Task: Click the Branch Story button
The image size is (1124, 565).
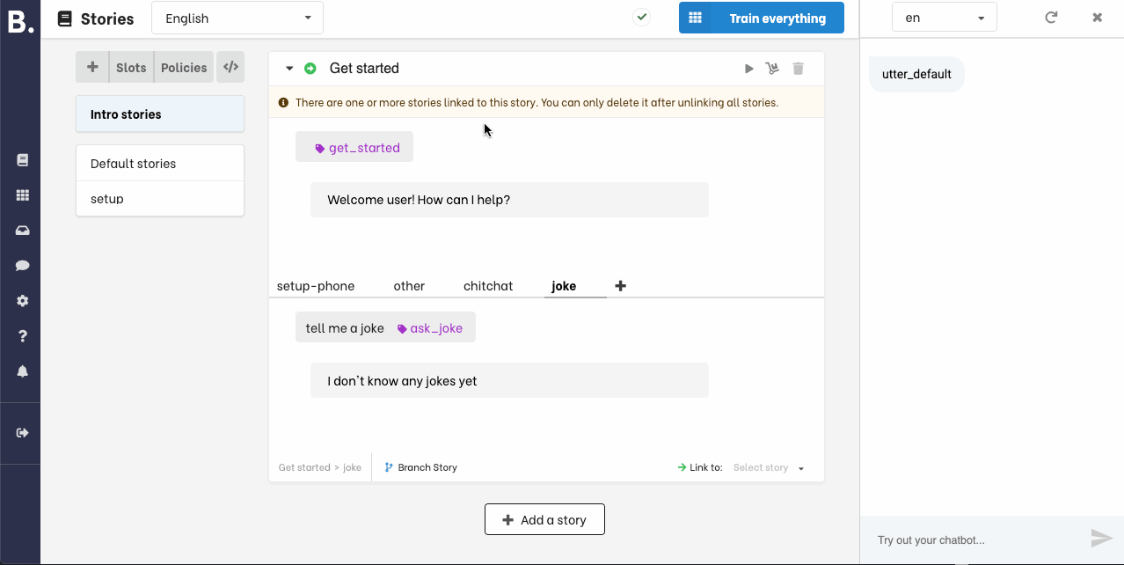Action: [420, 467]
